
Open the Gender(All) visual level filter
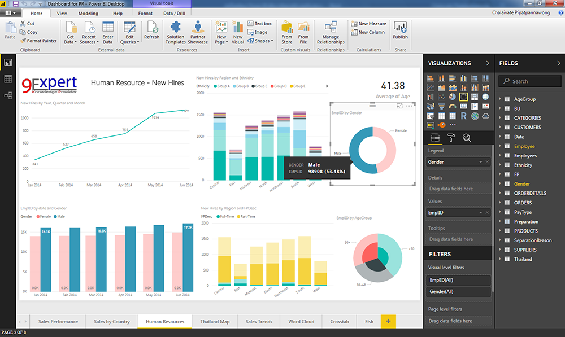pos(458,291)
